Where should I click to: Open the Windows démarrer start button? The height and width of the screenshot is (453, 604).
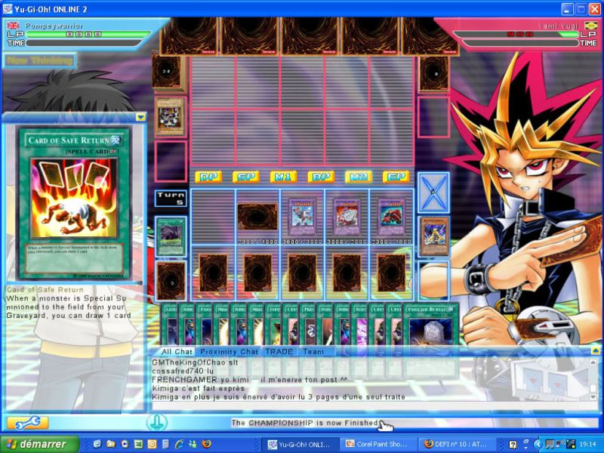[40, 444]
